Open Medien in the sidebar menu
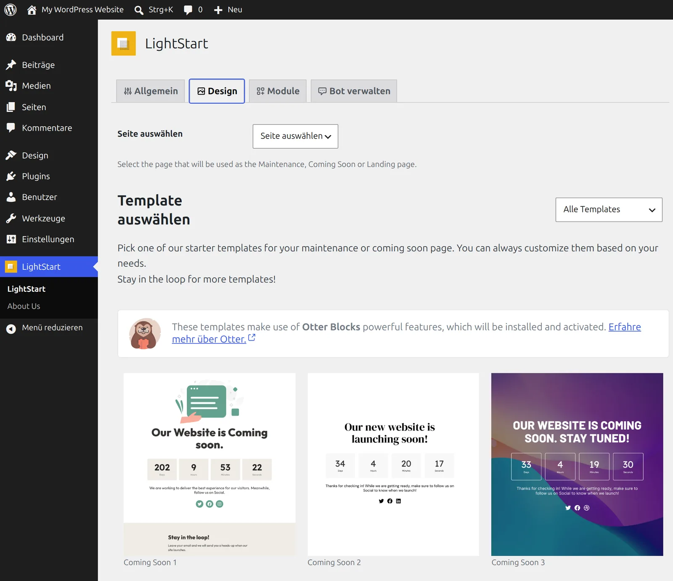Image resolution: width=673 pixels, height=581 pixels. pyautogui.click(x=49, y=86)
